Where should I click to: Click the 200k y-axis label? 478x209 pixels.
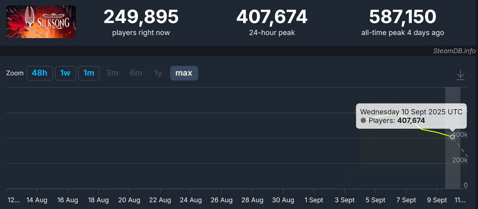tap(460, 160)
